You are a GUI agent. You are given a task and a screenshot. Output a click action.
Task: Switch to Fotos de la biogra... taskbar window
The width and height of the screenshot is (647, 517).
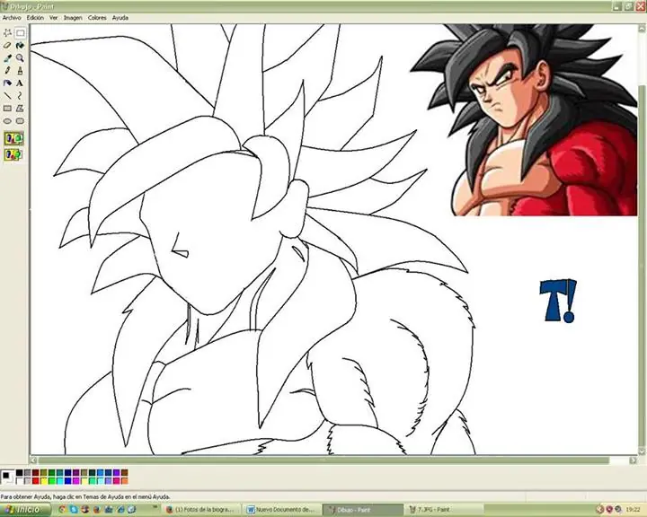click(x=201, y=510)
